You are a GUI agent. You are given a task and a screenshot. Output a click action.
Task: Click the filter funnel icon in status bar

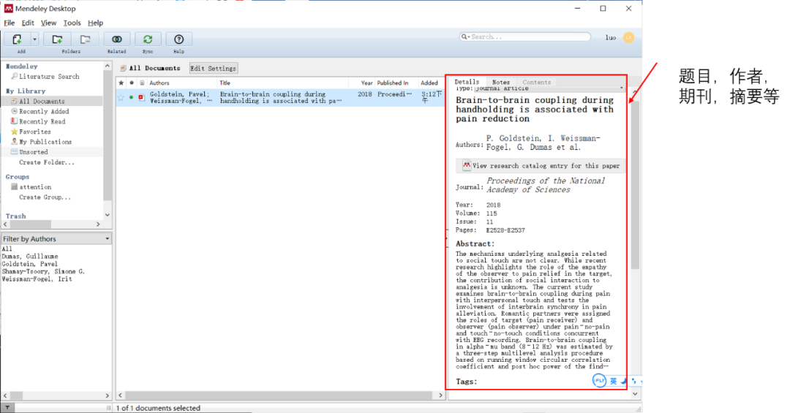pos(7,408)
